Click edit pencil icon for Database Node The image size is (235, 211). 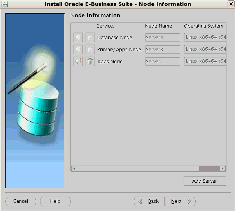(x=78, y=37)
